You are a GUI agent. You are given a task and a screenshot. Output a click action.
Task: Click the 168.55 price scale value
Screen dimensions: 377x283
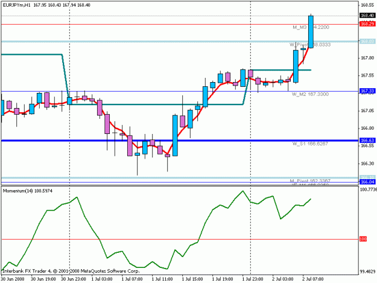[x=367, y=5]
